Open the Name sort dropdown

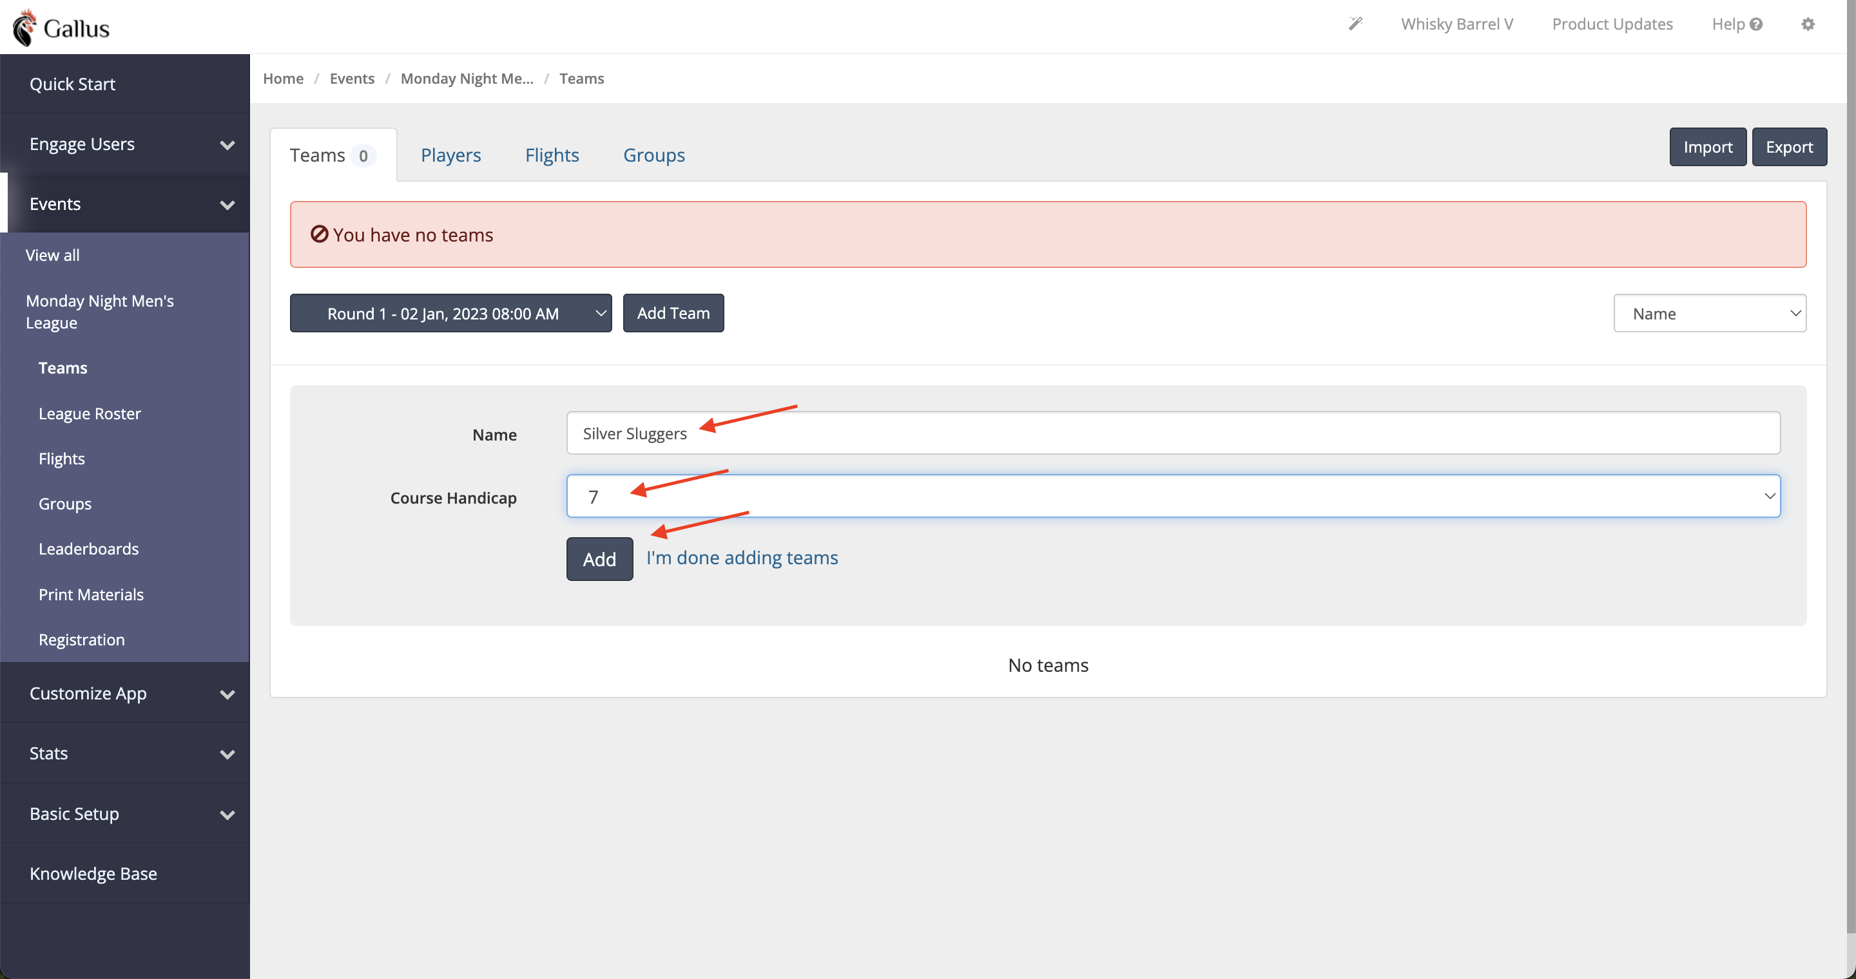[1710, 313]
